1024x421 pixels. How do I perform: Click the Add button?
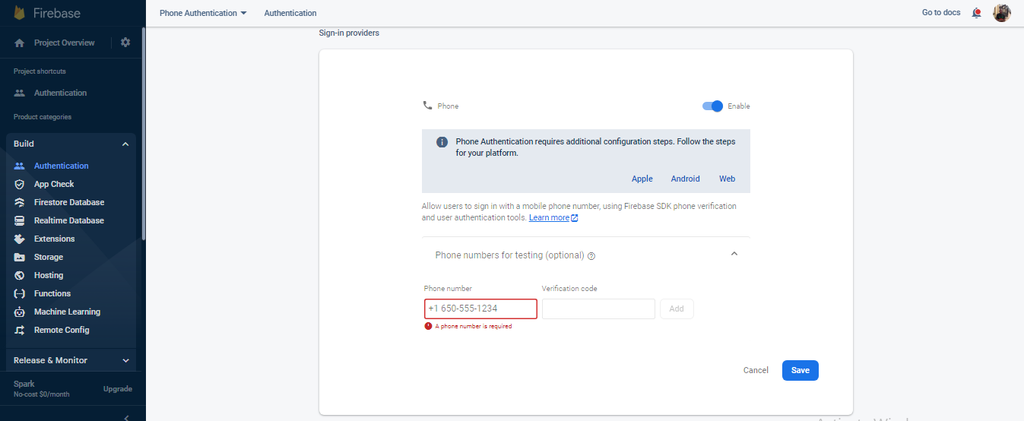(x=677, y=309)
